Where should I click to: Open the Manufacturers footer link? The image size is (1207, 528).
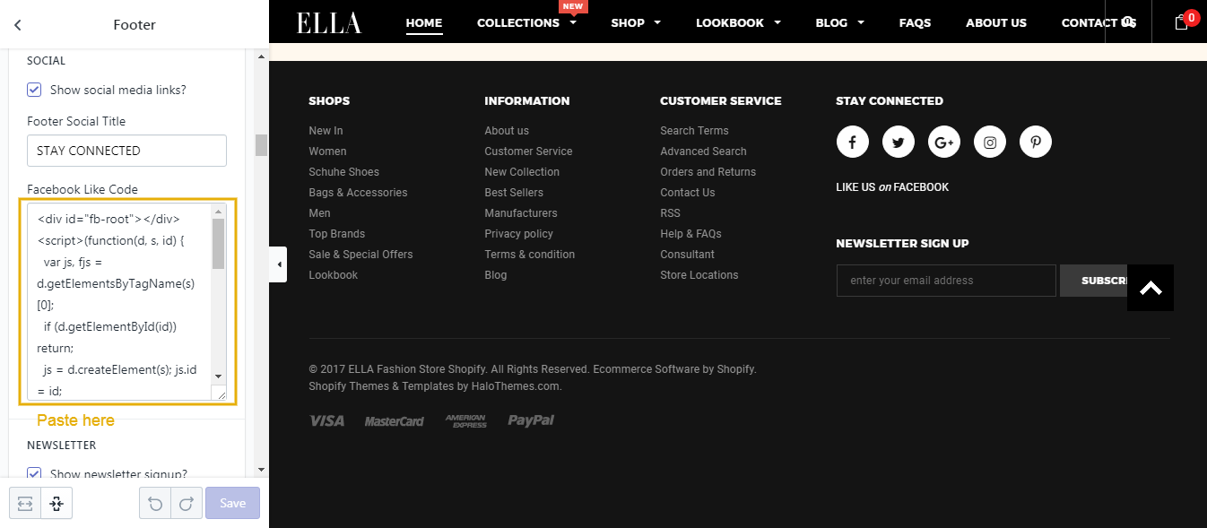[521, 213]
